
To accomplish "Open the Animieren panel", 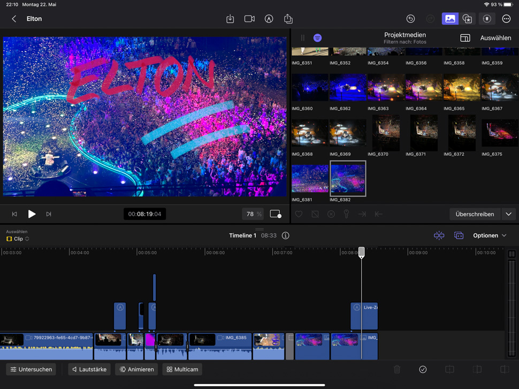I will pos(136,369).
